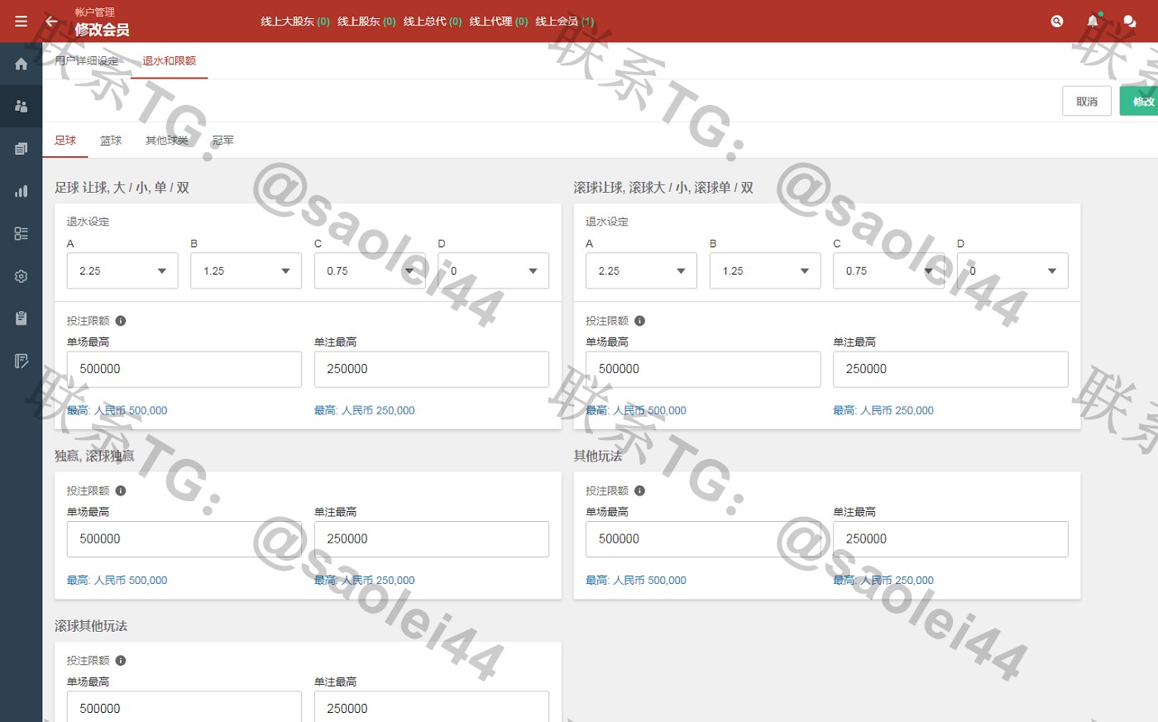Image resolution: width=1158 pixels, height=722 pixels.
Task: Open the hamburger menu in header
Action: tap(21, 22)
